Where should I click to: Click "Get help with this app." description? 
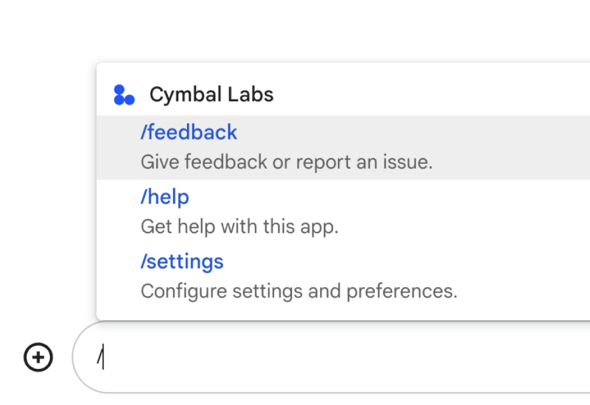239,227
